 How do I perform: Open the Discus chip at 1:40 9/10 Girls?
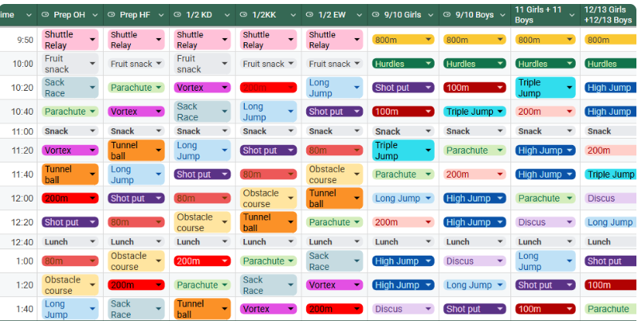[x=404, y=309]
